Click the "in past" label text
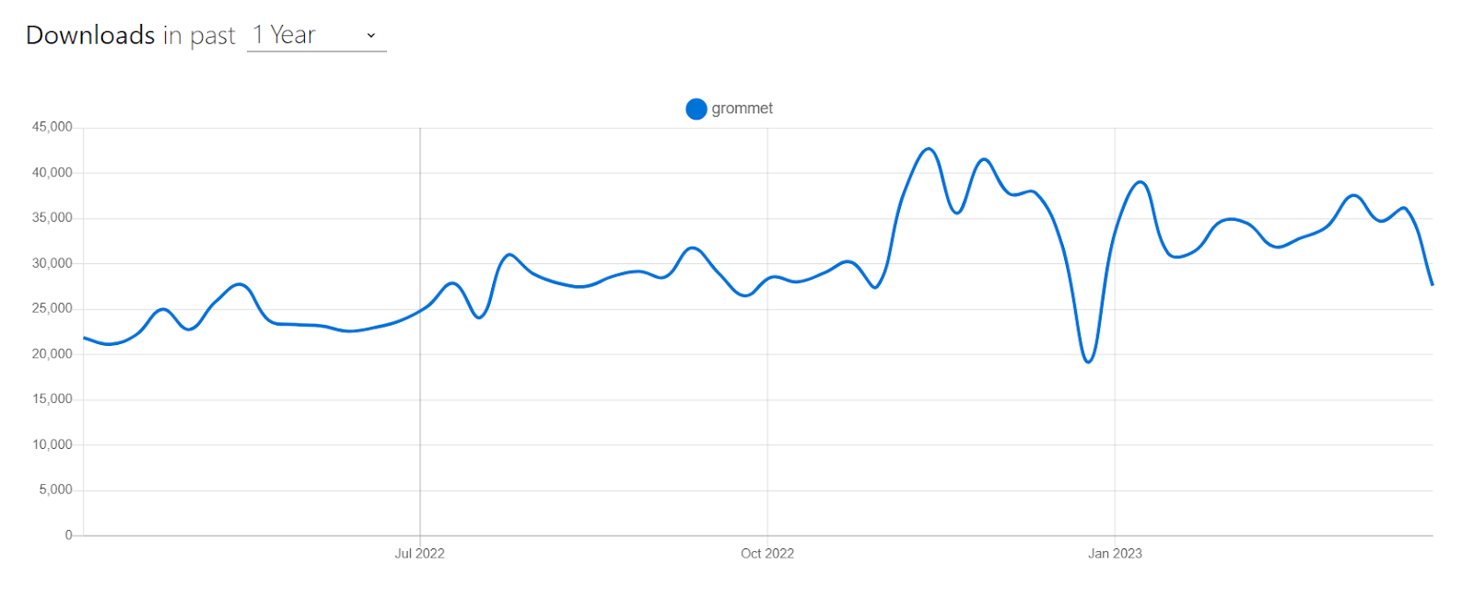This screenshot has width=1474, height=610. (200, 36)
